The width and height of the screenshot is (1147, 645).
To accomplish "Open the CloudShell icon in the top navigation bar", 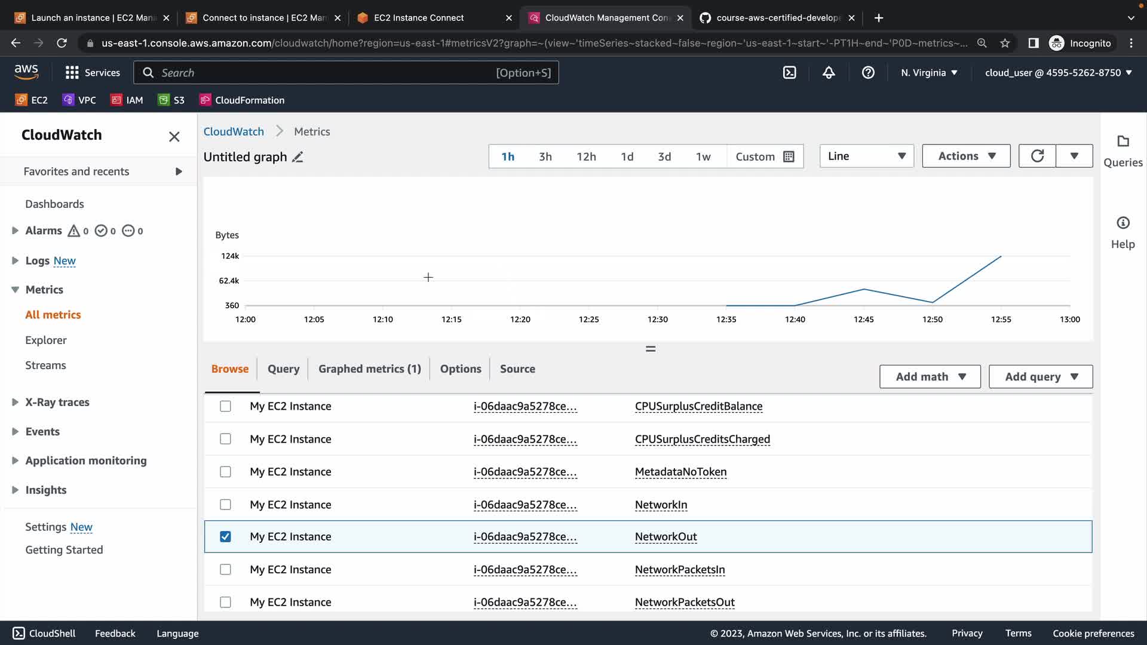I will click(789, 73).
